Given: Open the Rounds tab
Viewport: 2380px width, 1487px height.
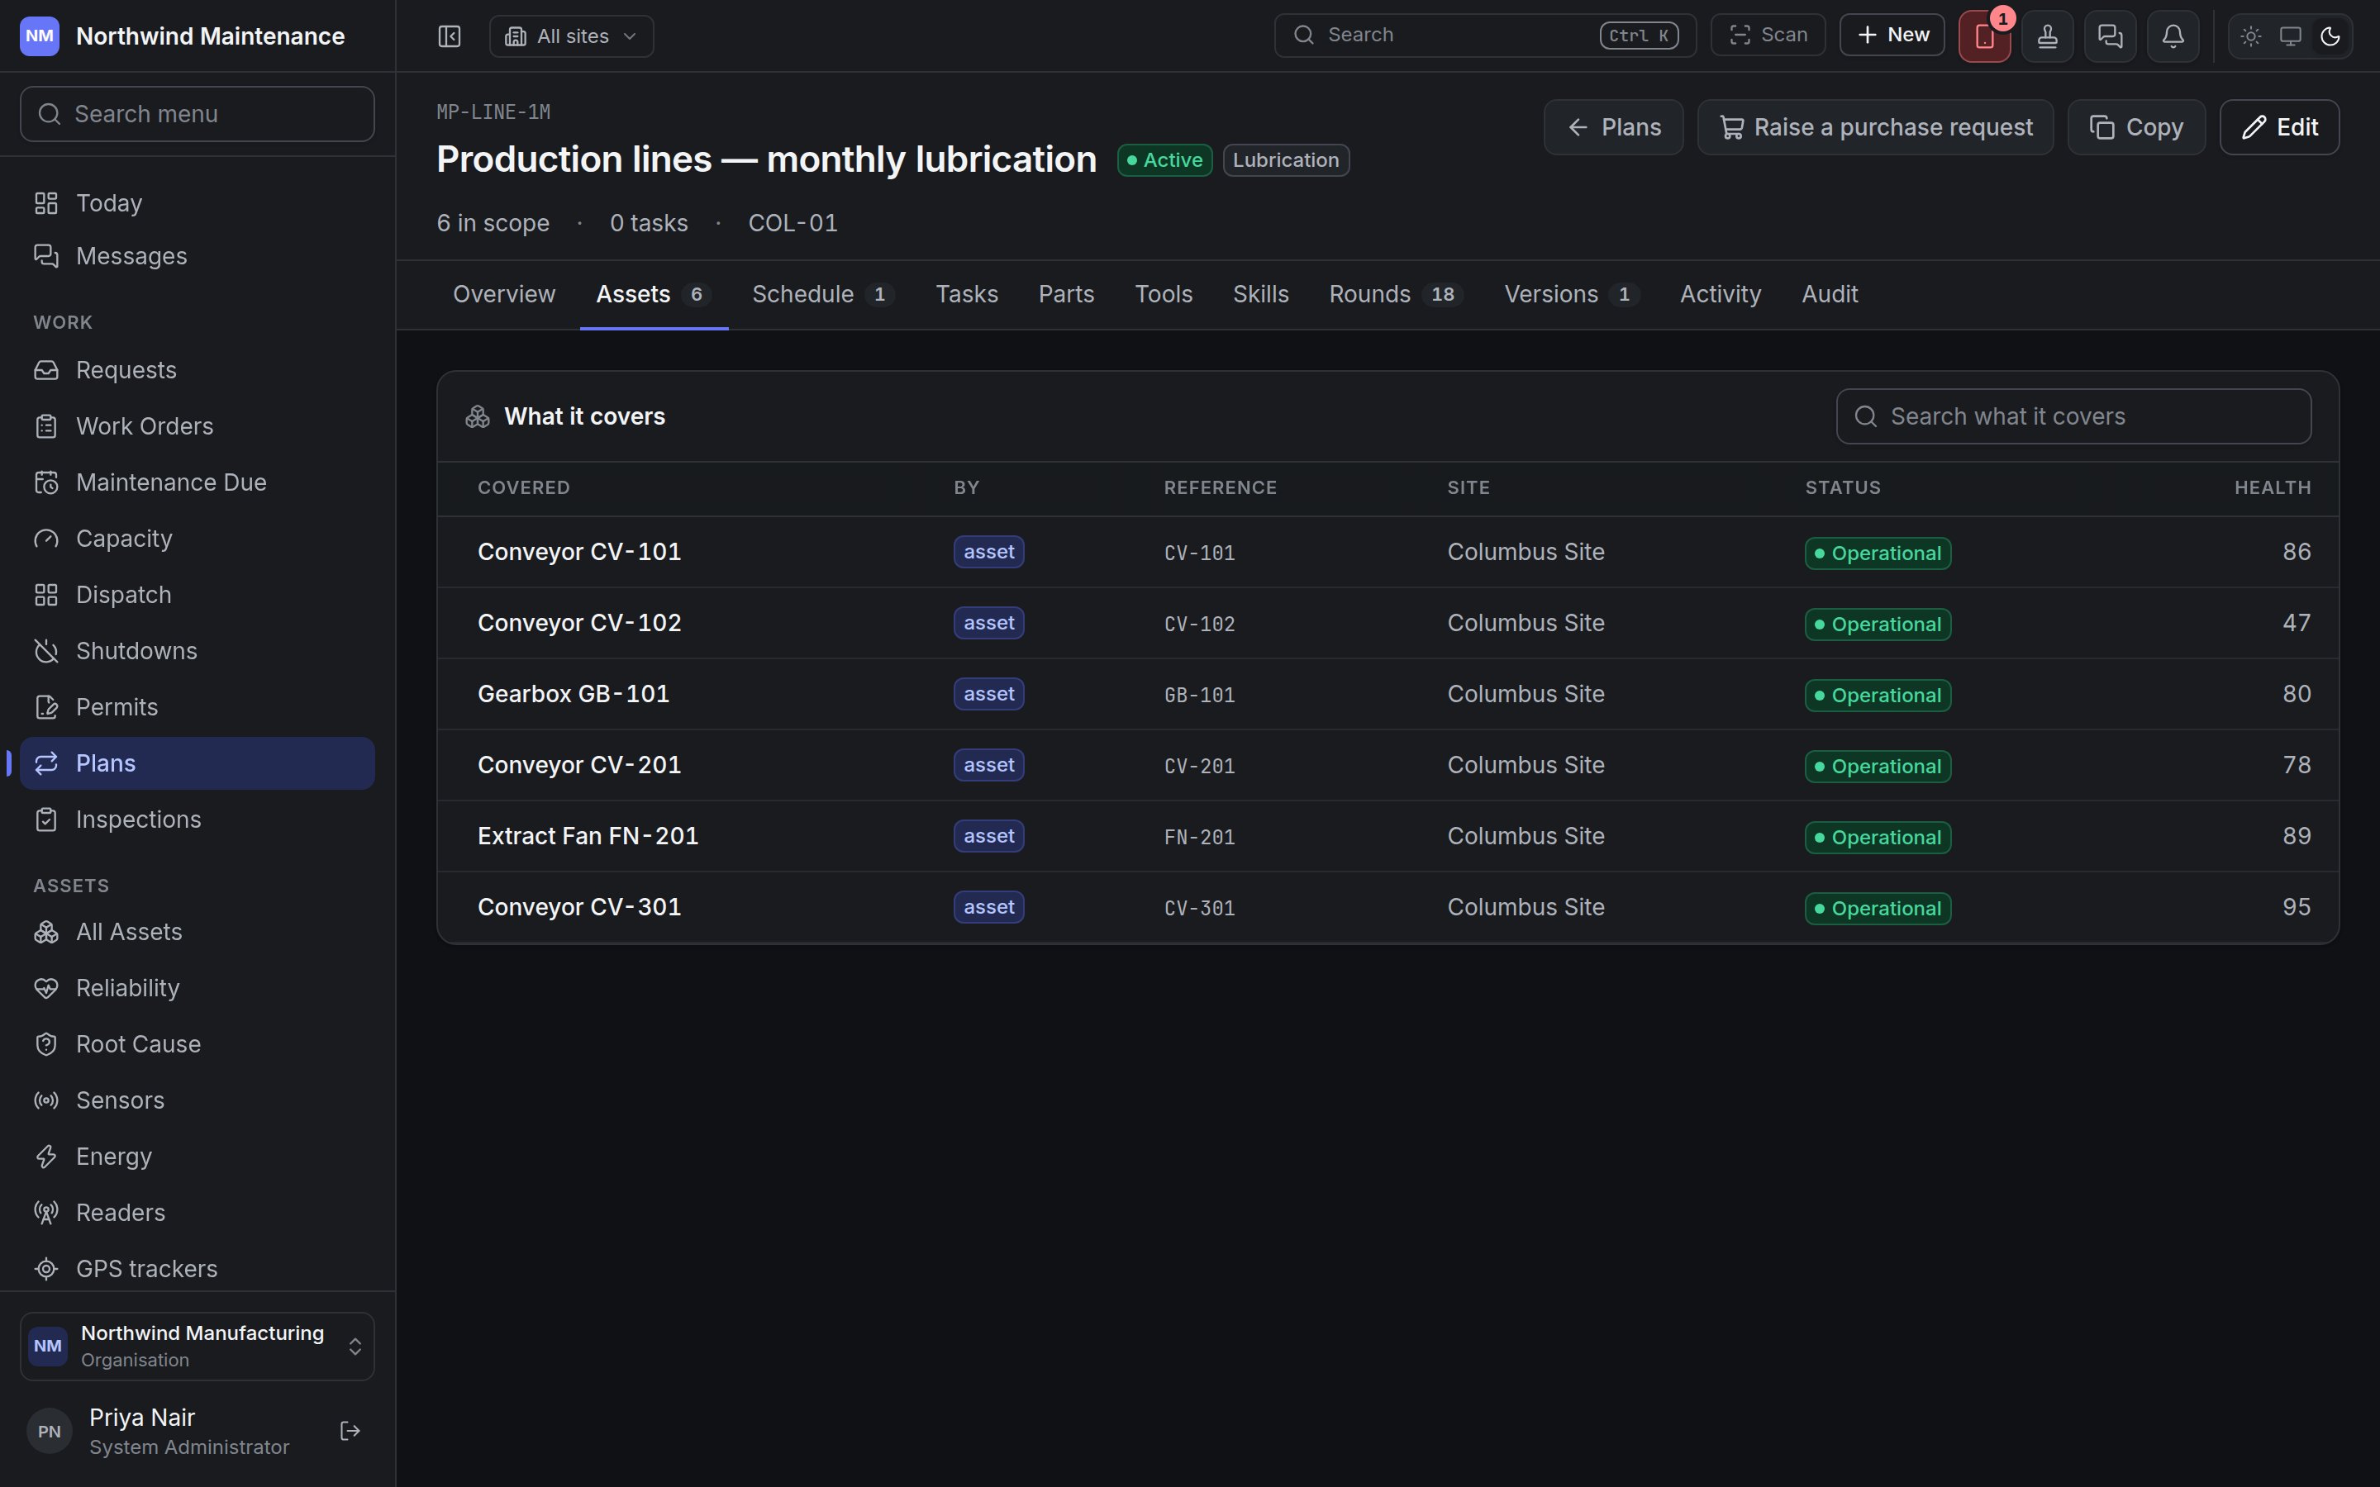Looking at the screenshot, I should [x=1396, y=294].
